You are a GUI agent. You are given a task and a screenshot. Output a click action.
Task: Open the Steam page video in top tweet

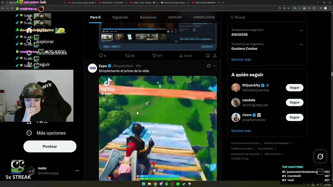[x=158, y=37]
